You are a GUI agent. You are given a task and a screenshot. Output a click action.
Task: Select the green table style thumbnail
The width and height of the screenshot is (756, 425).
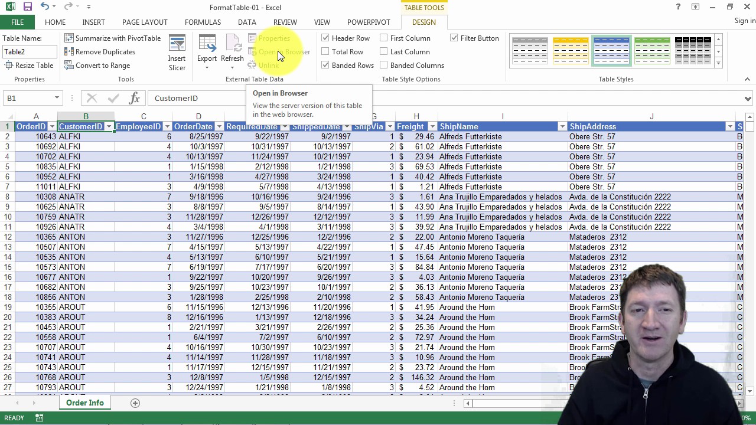click(652, 51)
